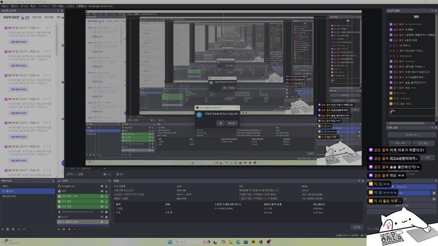Open weather widget on taskbar left

[x=11, y=242]
